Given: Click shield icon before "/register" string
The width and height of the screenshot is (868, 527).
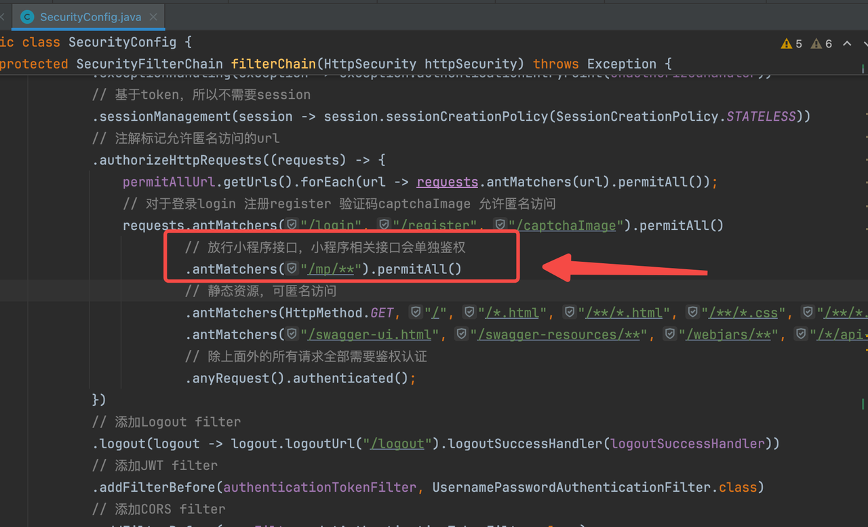Looking at the screenshot, I should point(384,225).
